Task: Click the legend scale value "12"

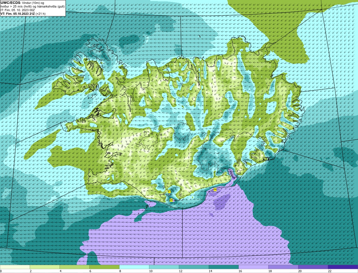Action: (x=181, y=271)
